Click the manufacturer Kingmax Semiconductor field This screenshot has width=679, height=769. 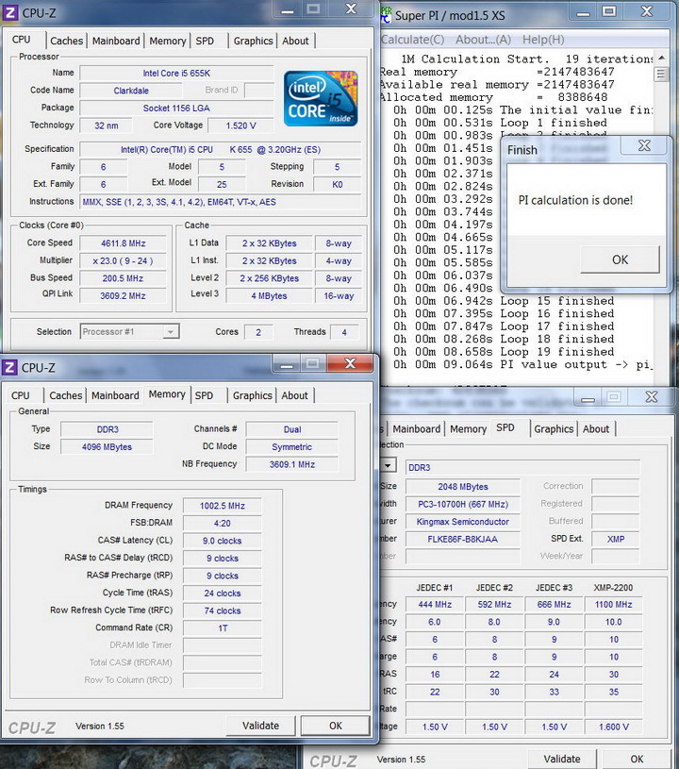463,522
